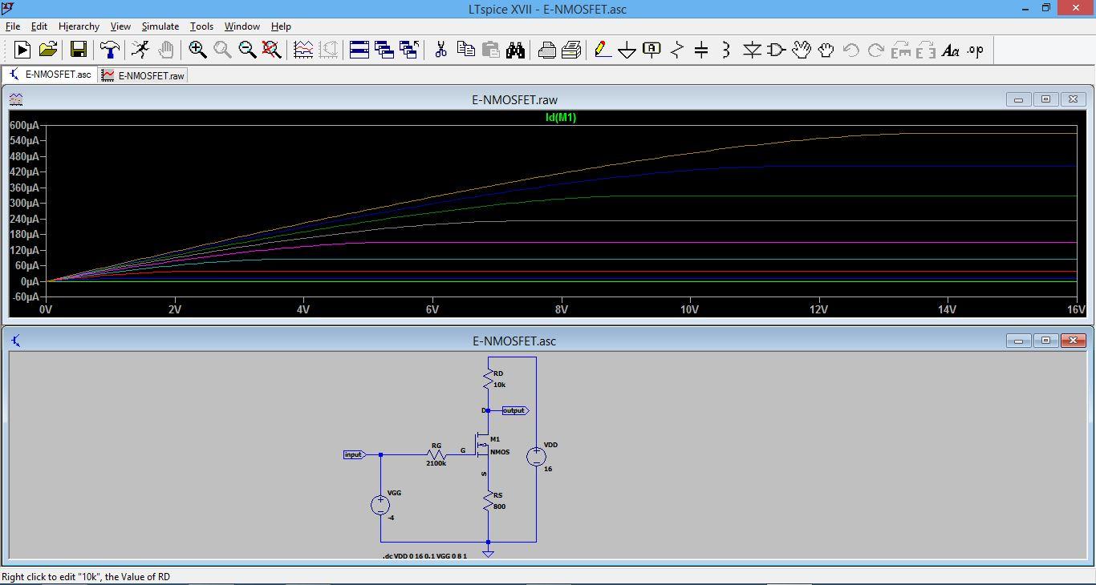Open the Hierarchy menu
The height and width of the screenshot is (585, 1096).
78,26
